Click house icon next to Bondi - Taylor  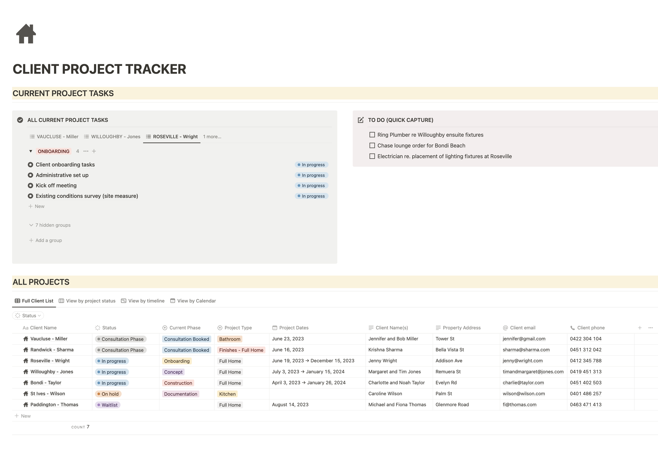click(x=26, y=383)
